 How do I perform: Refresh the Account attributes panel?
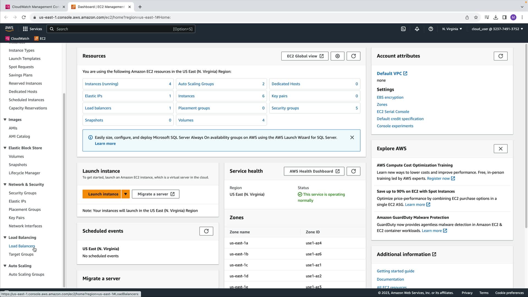[501, 56]
